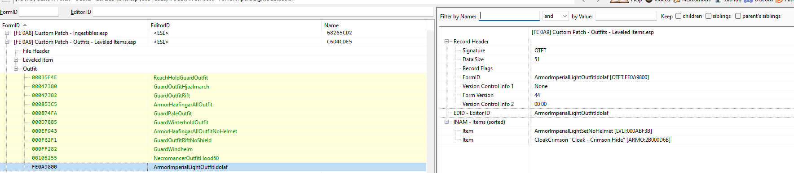This screenshot has height=173, width=794.
Task: Click the Form Version value 44
Action: click(537, 95)
